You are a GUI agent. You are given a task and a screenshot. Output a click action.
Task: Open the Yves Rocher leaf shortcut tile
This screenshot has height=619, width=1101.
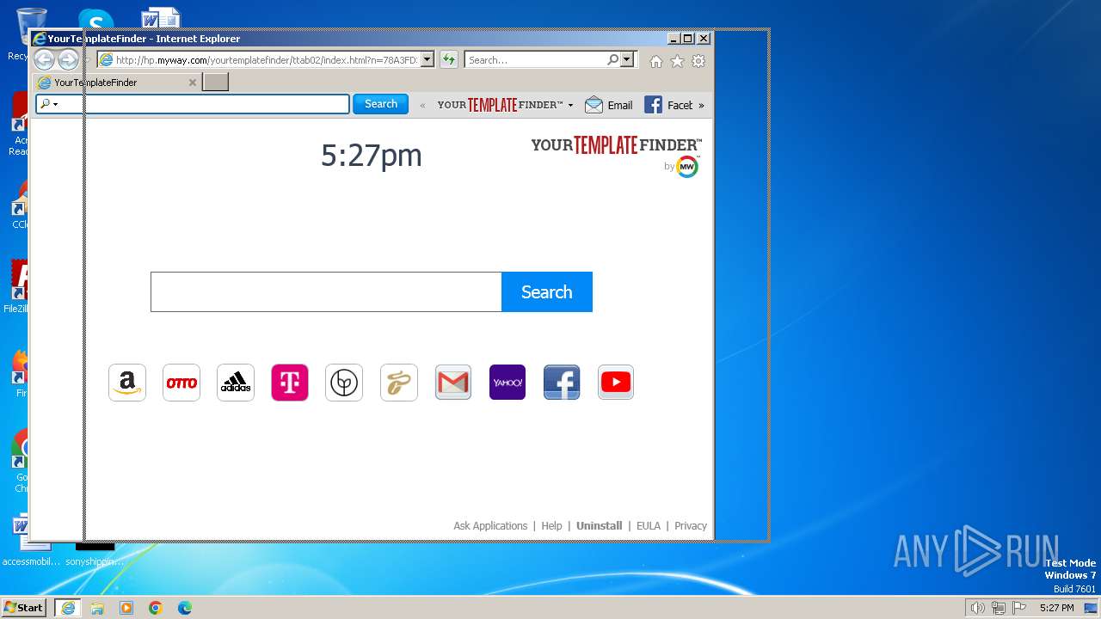(x=344, y=383)
